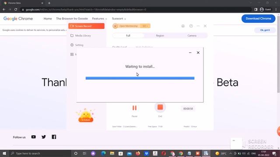The height and width of the screenshot is (157, 280).
Task: Open Cortana circle on taskbar
Action: click(76, 153)
